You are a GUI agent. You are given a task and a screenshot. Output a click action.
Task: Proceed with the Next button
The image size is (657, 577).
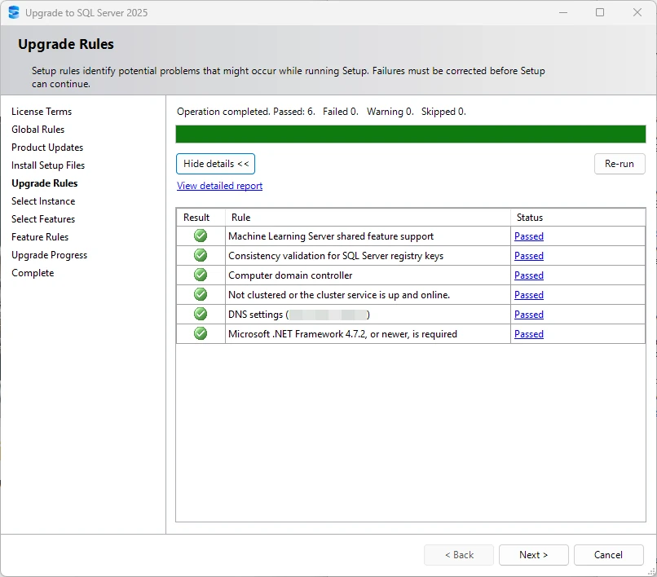533,555
